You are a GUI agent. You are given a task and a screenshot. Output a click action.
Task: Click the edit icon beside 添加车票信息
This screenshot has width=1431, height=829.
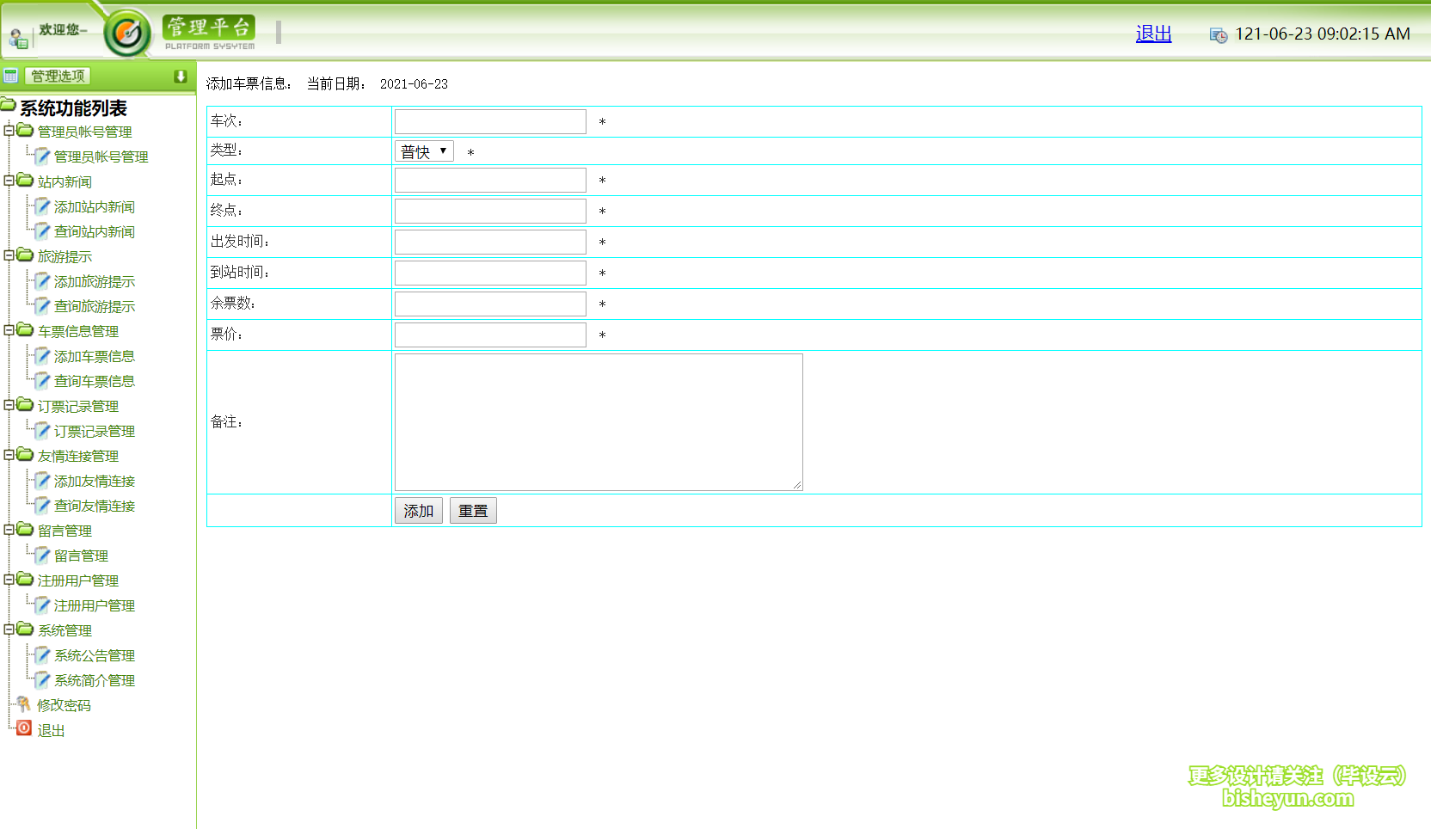coord(42,356)
